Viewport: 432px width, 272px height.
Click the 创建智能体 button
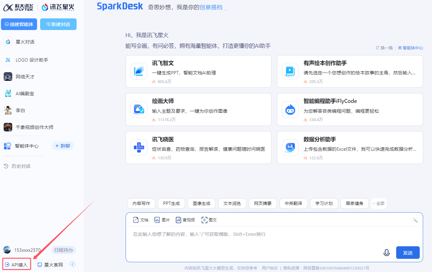click(19, 24)
